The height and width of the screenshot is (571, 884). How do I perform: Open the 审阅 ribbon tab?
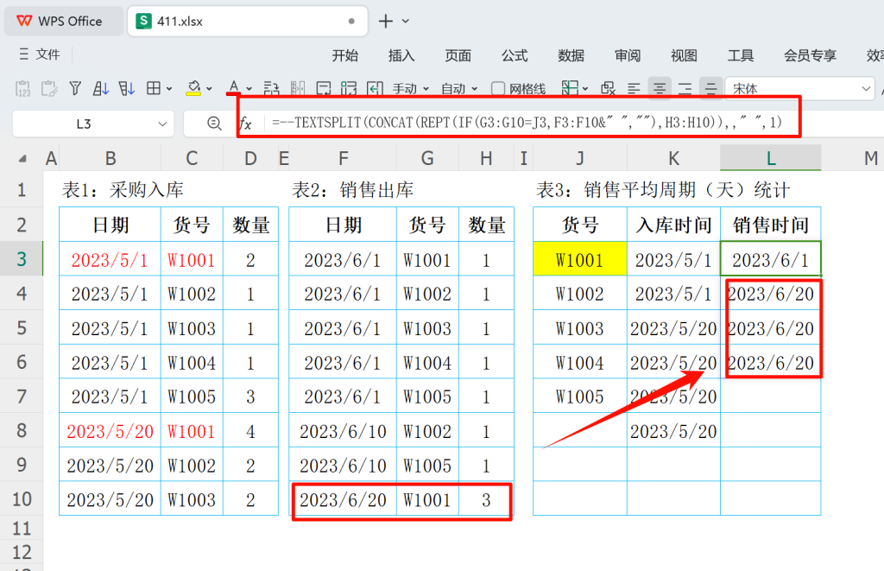pyautogui.click(x=628, y=55)
